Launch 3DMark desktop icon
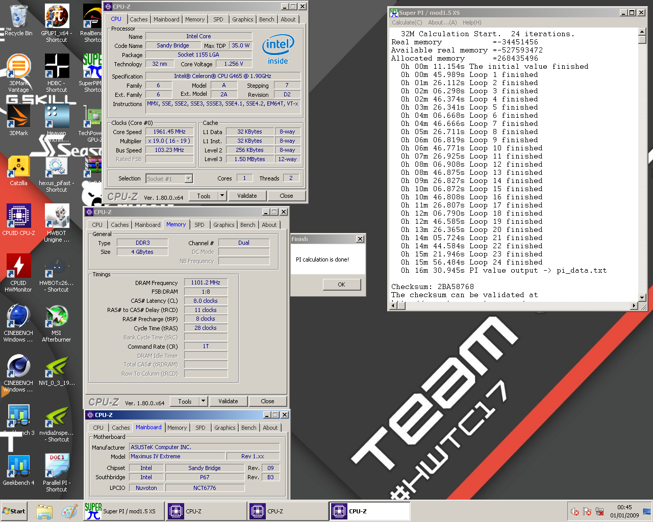Viewport: 653px width, 522px height. 18,120
